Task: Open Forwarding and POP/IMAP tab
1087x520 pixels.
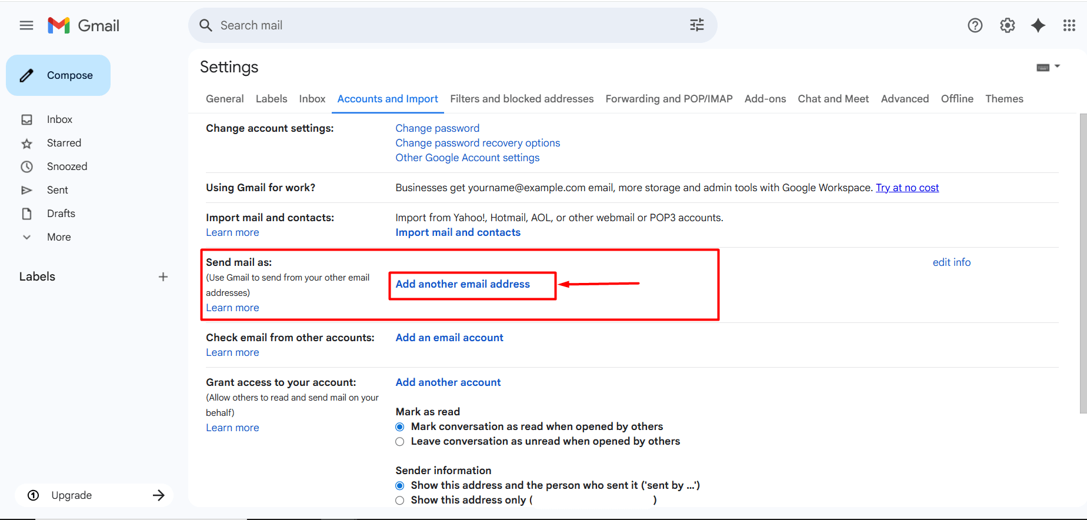Action: [669, 99]
